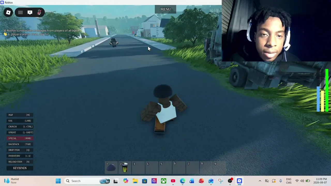331x186 pixels.
Task: Launch Microsoft Copilot from the taskbar
Action: [x=125, y=181]
